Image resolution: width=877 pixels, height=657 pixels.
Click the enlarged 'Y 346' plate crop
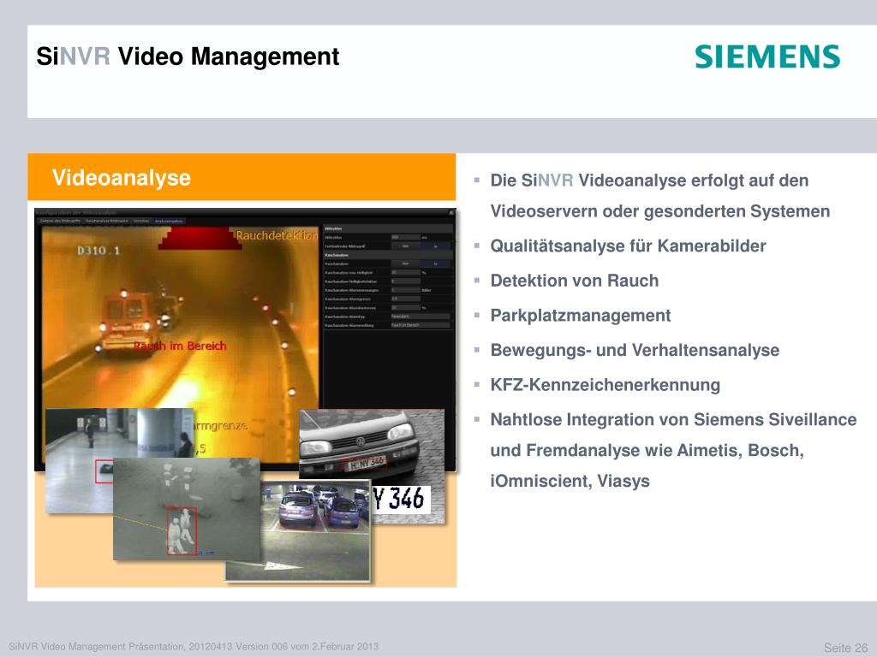(401, 499)
